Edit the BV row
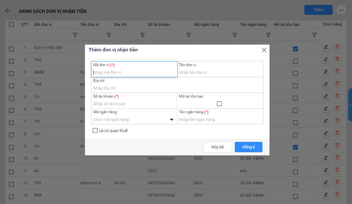This screenshot has height=204, width=352. click(x=326, y=158)
